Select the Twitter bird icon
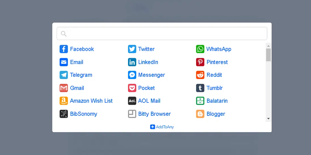This screenshot has width=311, height=155. coord(132,49)
